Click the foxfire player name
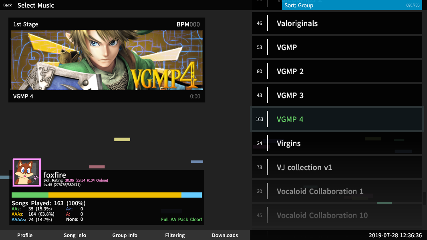427x240 pixels. tap(55, 175)
